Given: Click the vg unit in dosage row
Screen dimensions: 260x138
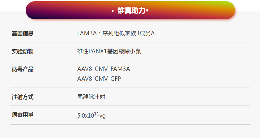Looking at the screenshot, I should 102,116.
